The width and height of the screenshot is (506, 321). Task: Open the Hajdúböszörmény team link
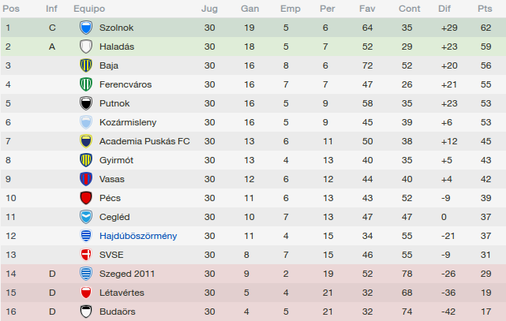pyautogui.click(x=138, y=236)
